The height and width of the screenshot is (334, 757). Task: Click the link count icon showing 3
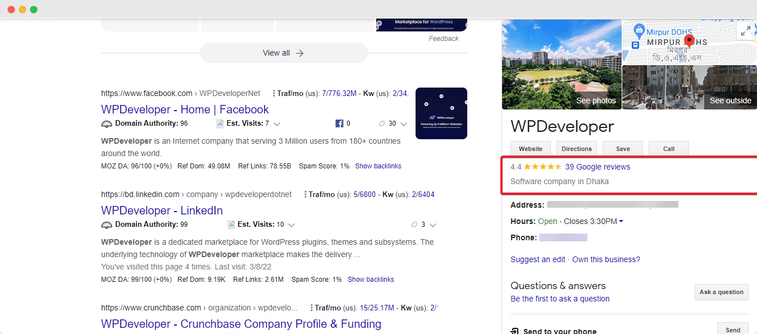pos(414,225)
